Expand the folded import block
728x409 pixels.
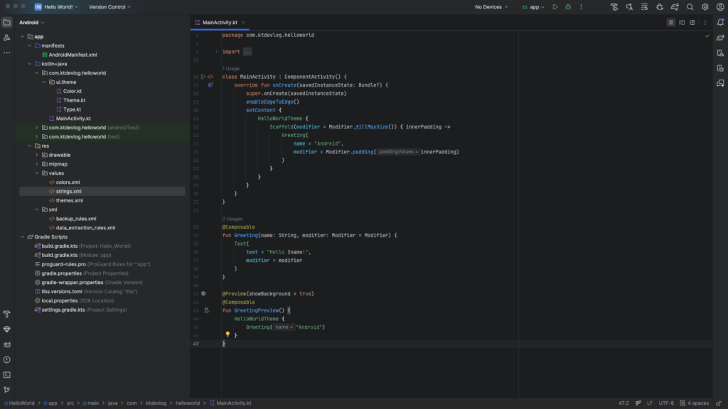216,52
